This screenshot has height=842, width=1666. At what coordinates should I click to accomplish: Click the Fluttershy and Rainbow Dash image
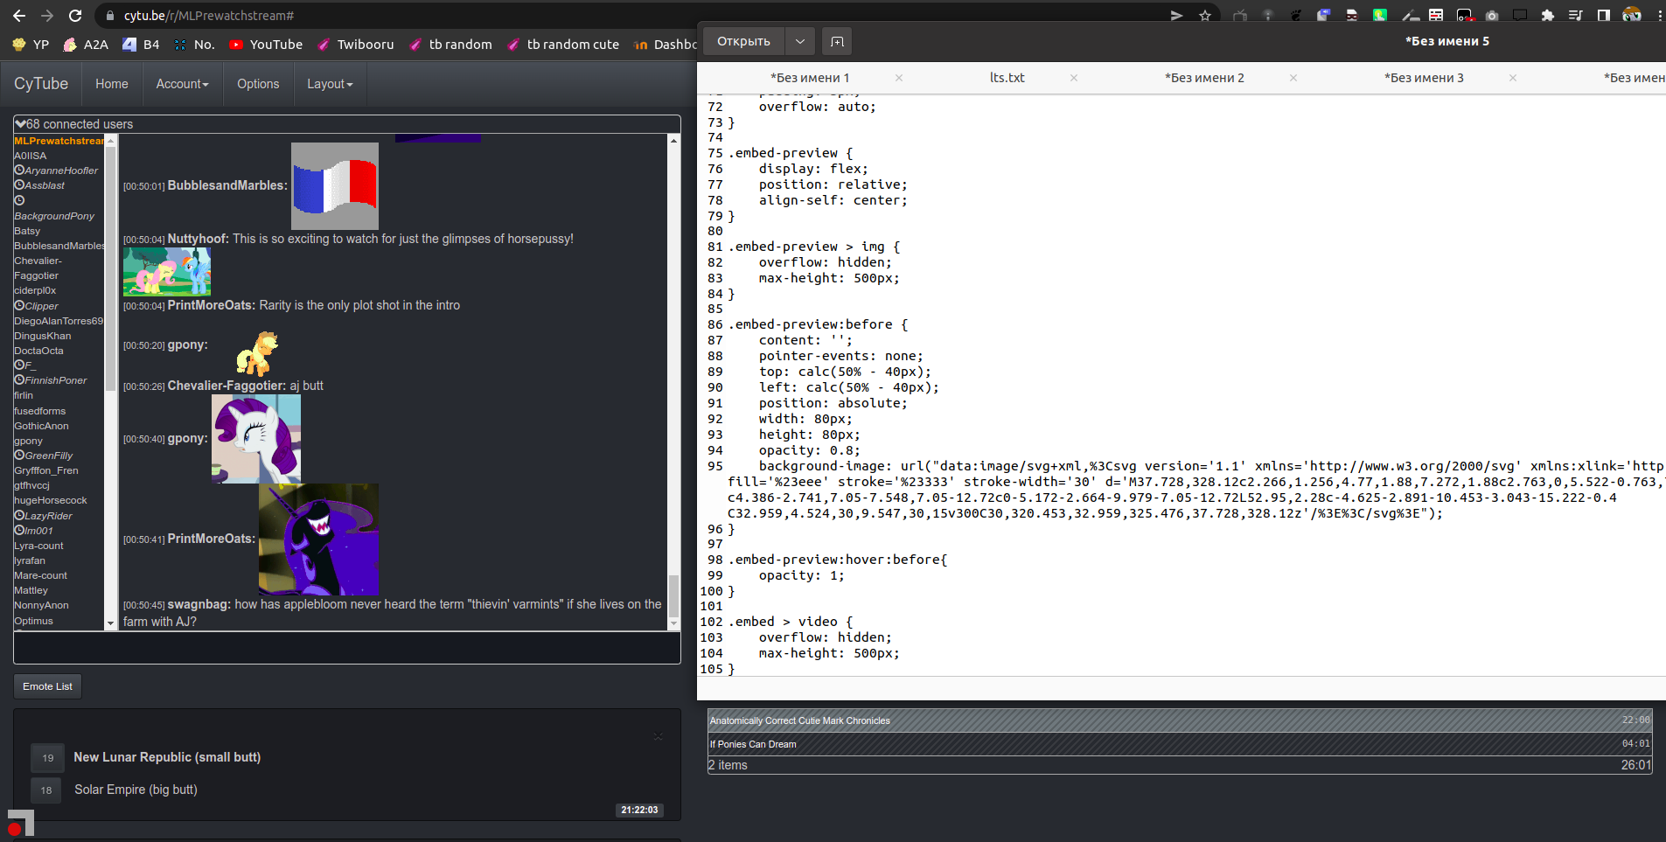click(167, 272)
